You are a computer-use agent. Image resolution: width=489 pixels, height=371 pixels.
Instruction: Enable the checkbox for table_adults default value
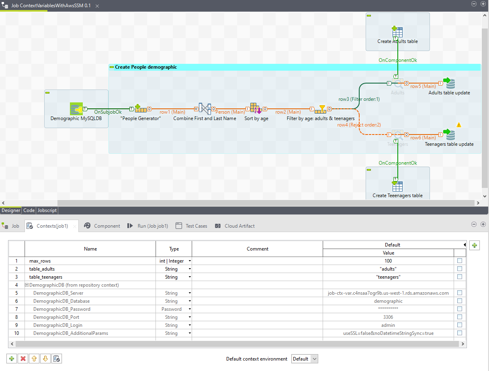[x=459, y=269]
